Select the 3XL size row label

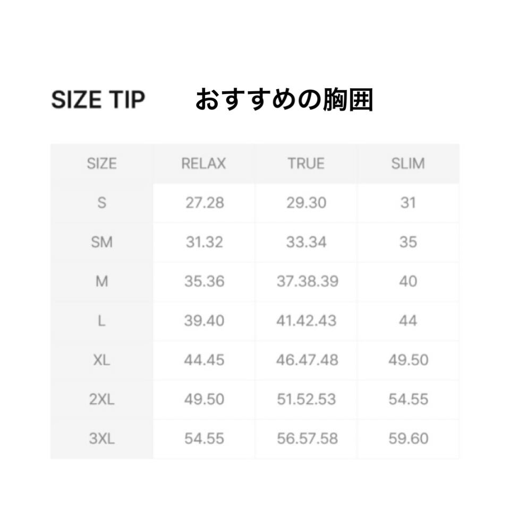coord(101,438)
